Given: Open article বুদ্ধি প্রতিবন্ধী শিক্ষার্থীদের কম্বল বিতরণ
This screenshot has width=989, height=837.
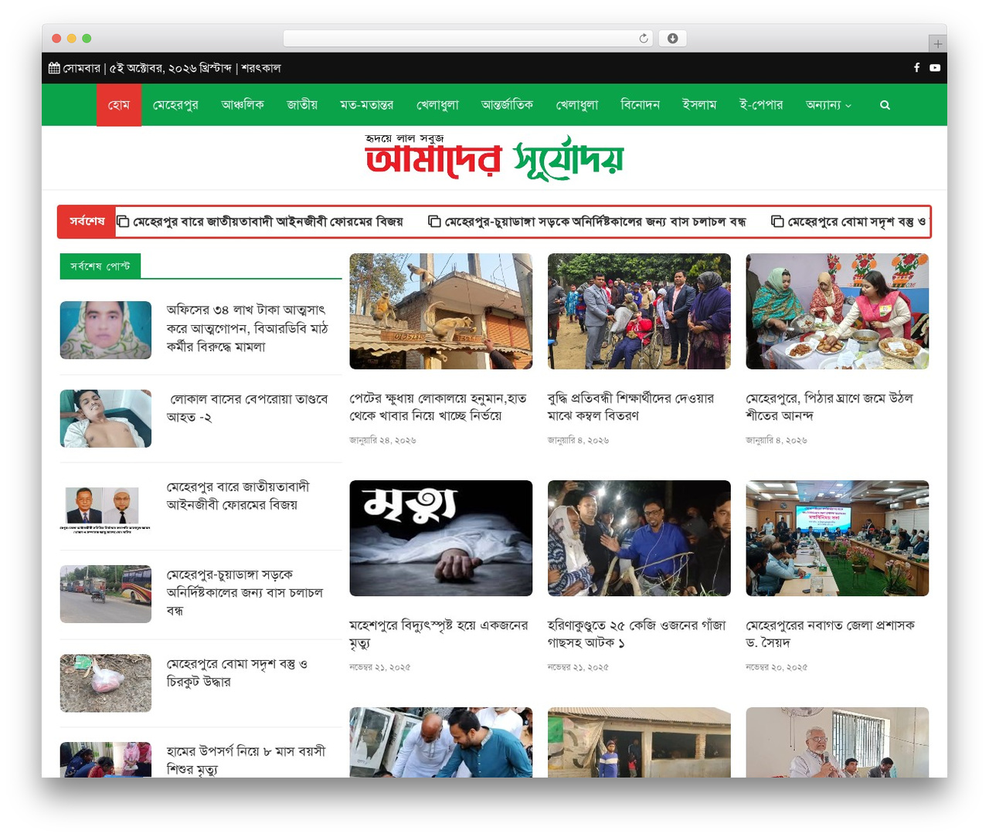Looking at the screenshot, I should pyautogui.click(x=630, y=407).
